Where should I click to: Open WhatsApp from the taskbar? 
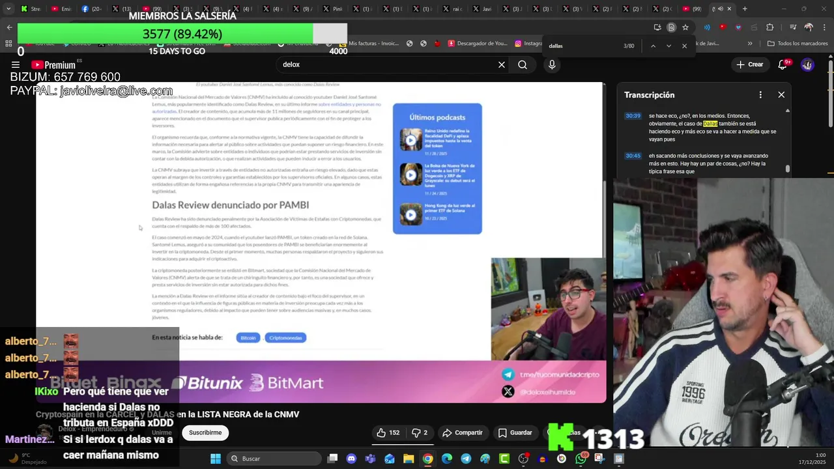pos(581,459)
